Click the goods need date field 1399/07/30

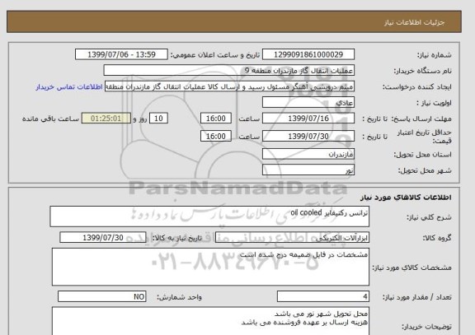[x=103, y=238]
